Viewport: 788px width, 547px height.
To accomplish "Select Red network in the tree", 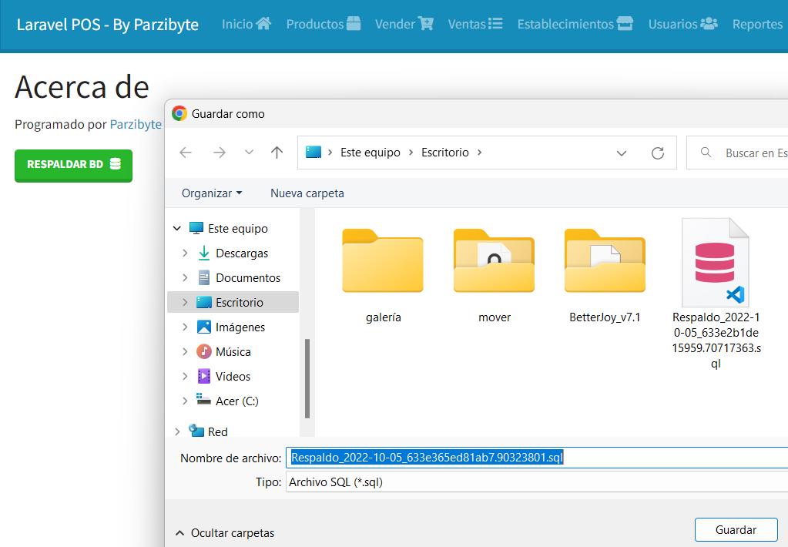I will point(217,431).
